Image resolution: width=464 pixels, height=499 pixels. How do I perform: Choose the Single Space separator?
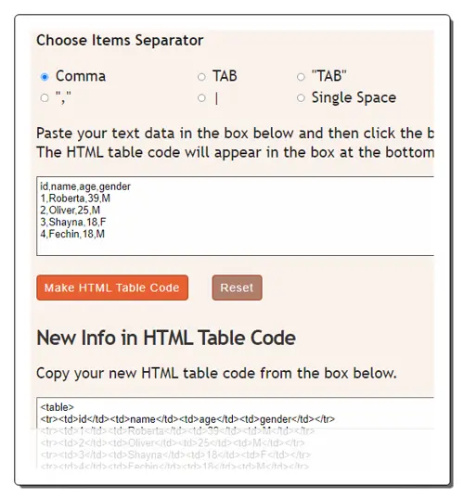301,98
